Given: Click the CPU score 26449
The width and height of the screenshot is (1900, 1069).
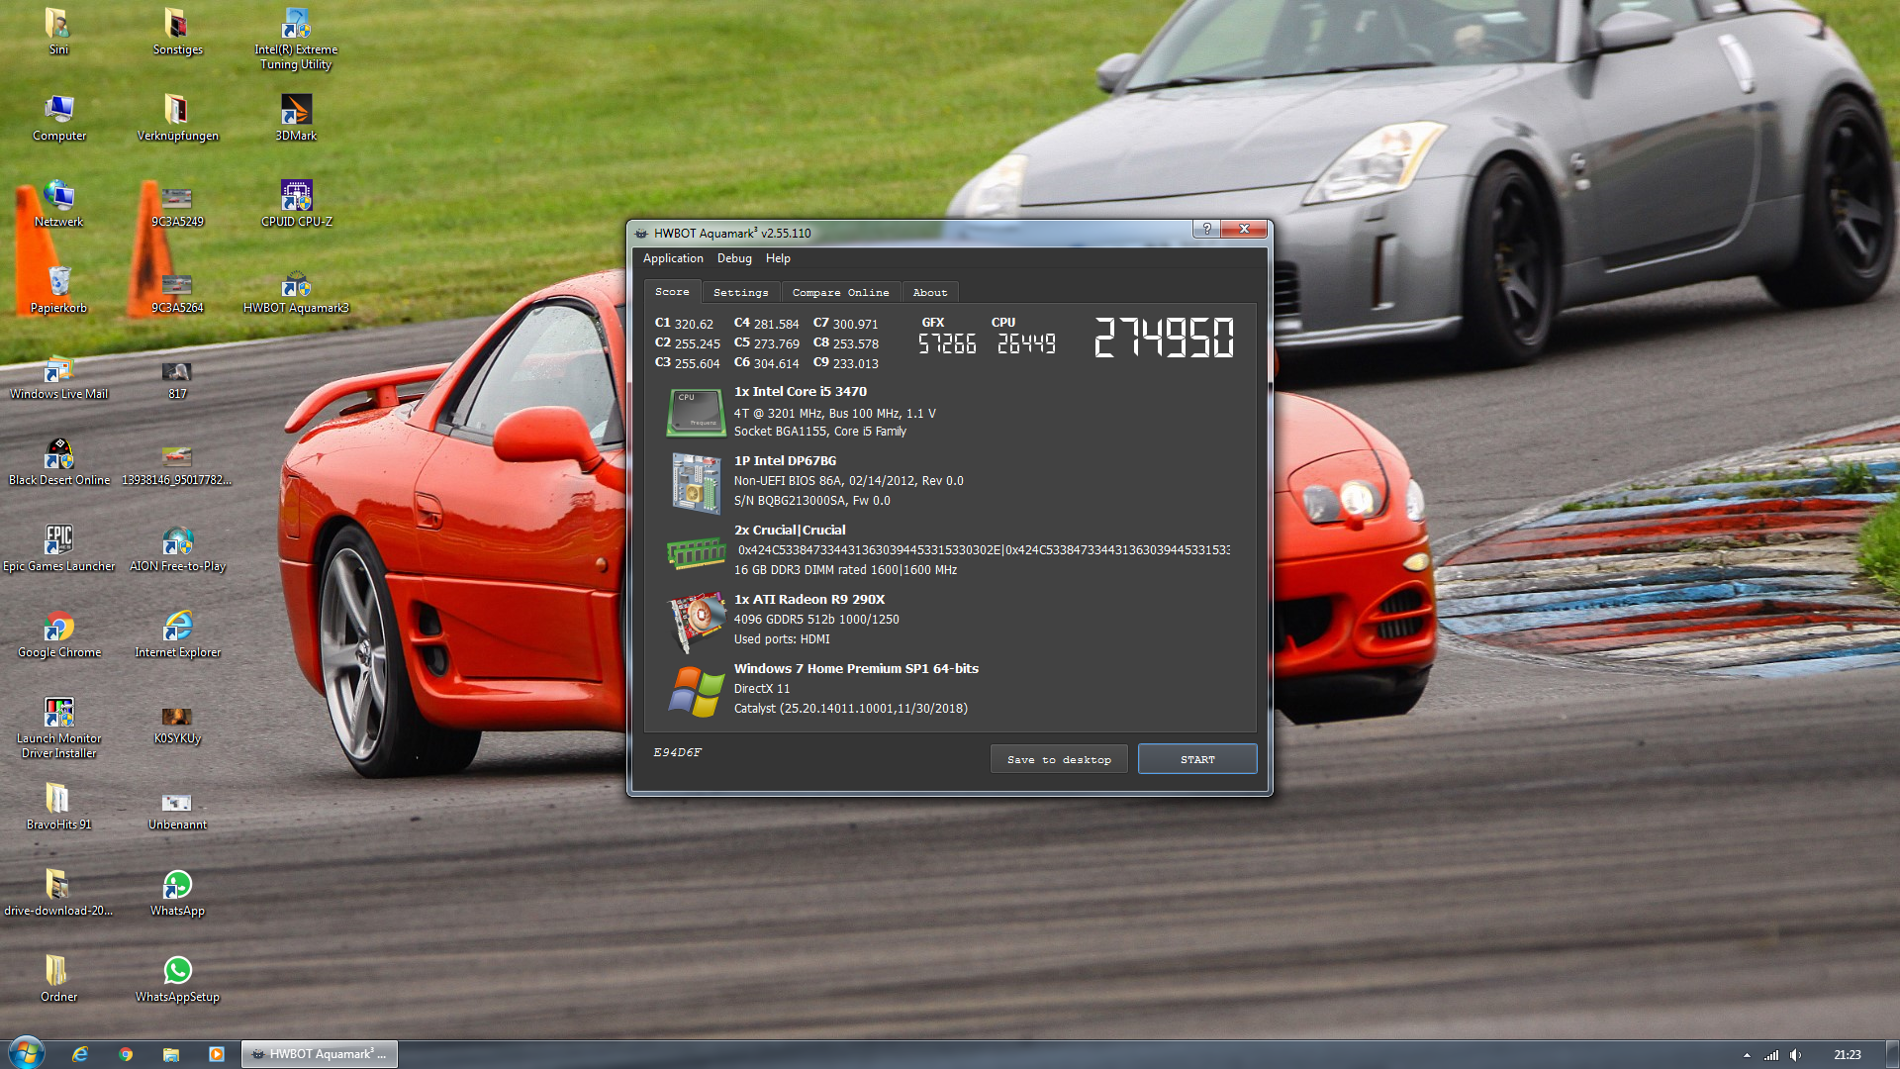Looking at the screenshot, I should [1026, 343].
